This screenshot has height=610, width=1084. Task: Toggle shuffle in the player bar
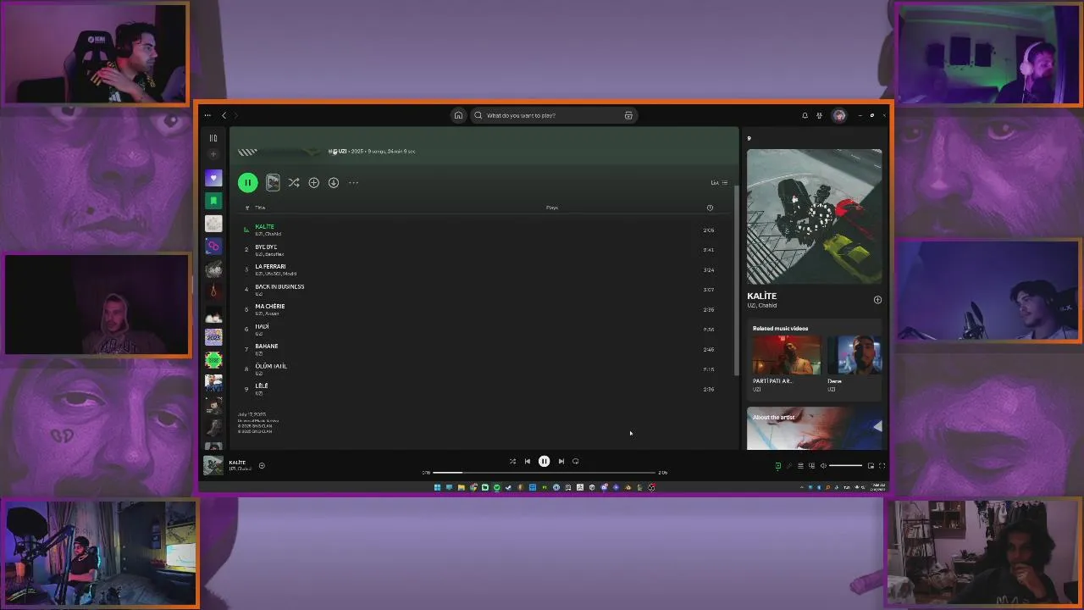512,462
